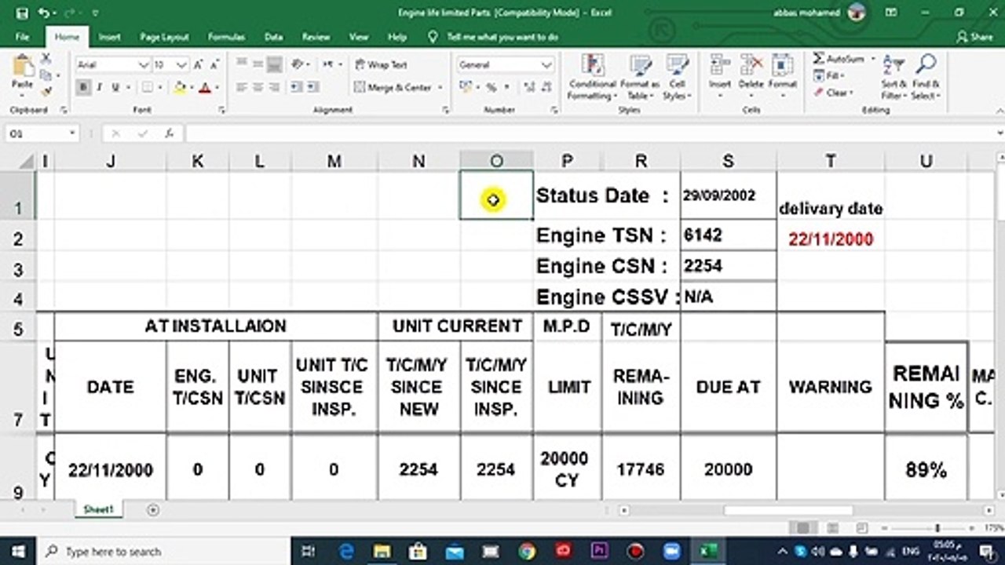
Task: Apply the Borders icon
Action: (148, 88)
